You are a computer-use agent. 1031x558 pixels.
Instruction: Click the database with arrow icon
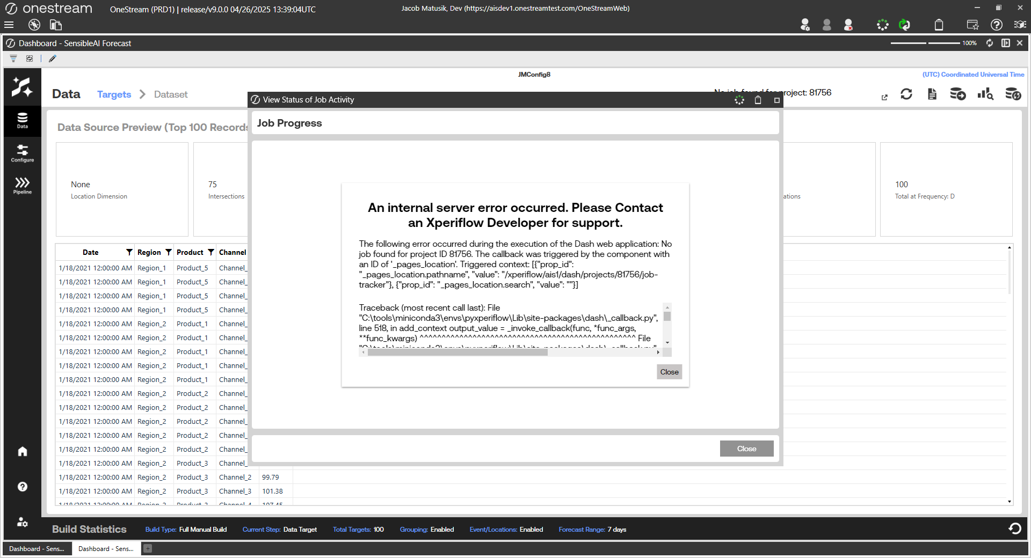[958, 94]
